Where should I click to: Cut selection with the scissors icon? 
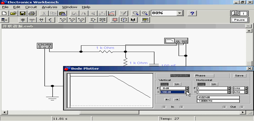pyautogui.click(x=44, y=13)
